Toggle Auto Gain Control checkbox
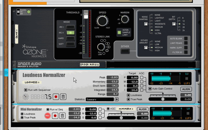The width and height of the screenshot is (208, 130). point(150,89)
